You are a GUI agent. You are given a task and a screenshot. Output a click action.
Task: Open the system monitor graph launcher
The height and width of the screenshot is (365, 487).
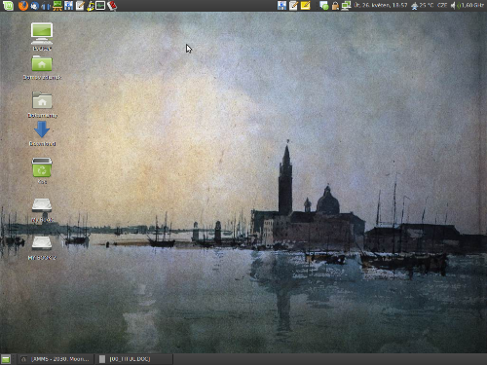coord(100,6)
